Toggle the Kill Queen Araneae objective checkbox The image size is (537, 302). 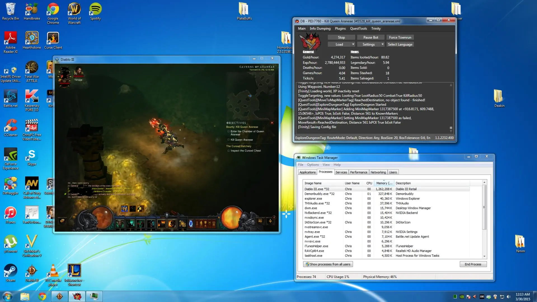click(x=229, y=140)
